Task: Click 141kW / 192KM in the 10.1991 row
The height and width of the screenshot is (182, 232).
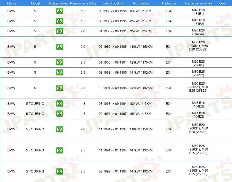Action: tap(141, 88)
